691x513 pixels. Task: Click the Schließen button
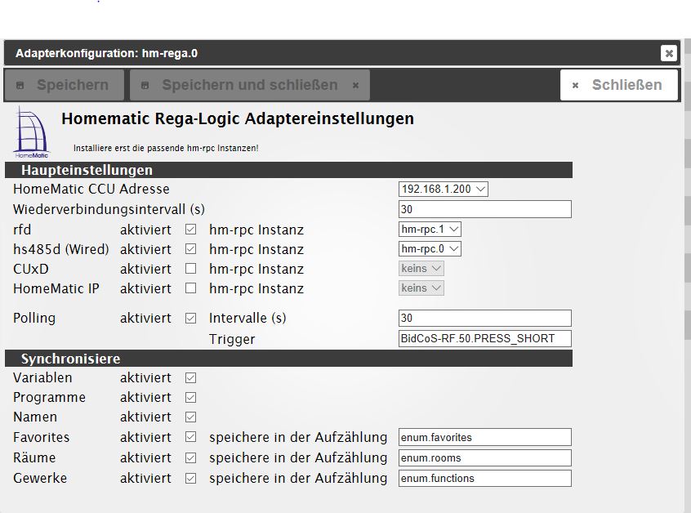coord(619,85)
